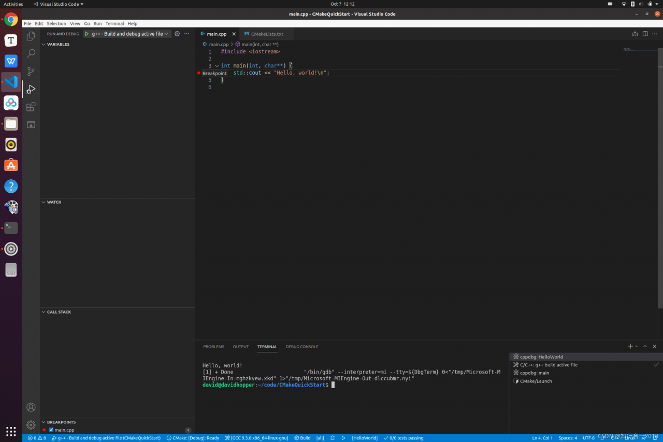Image resolution: width=663 pixels, height=442 pixels.
Task: Uncheck the main.cpp breakpoint checkbox
Action: click(x=51, y=430)
